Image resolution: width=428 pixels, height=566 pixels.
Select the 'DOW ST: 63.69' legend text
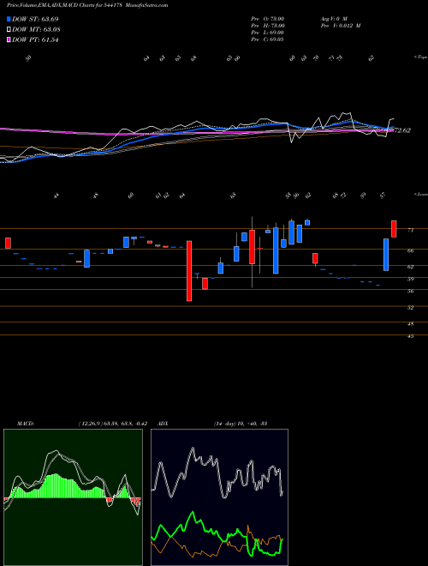click(x=35, y=19)
